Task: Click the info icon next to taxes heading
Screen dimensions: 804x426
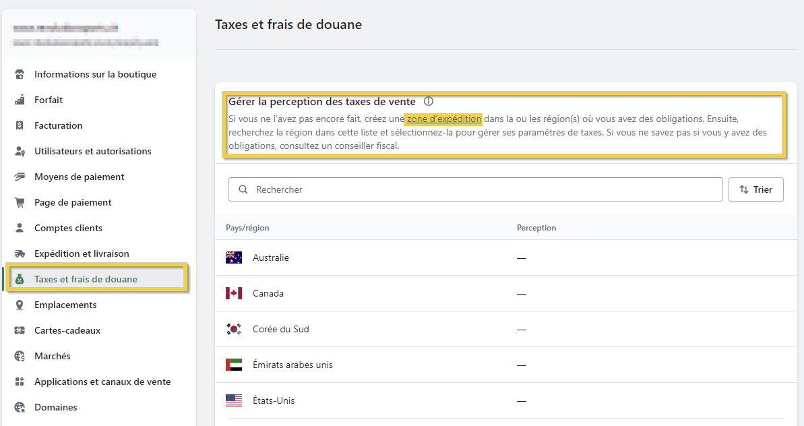Action: pyautogui.click(x=429, y=102)
